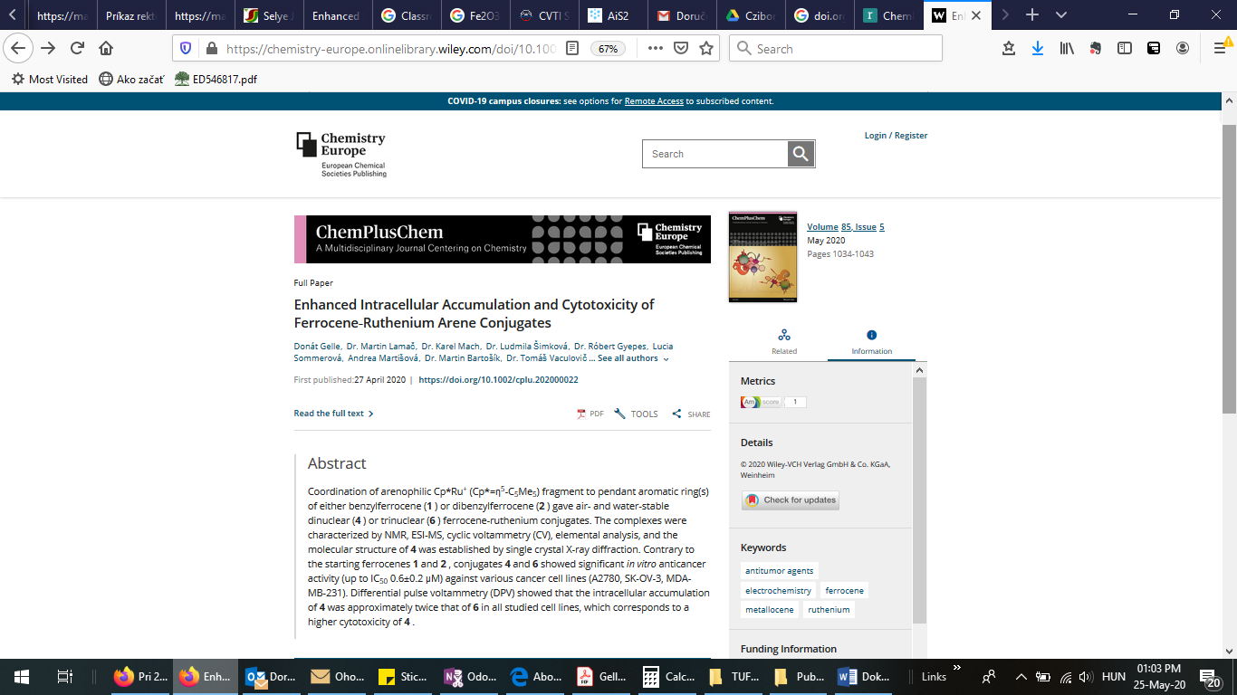Click the ferrocene keyword tag
The height and width of the screenshot is (695, 1237).
[844, 591]
